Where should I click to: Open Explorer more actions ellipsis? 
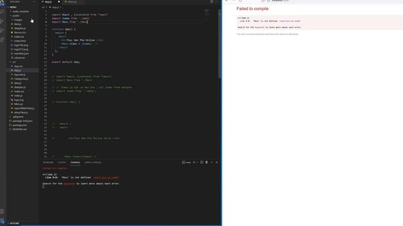34,2
